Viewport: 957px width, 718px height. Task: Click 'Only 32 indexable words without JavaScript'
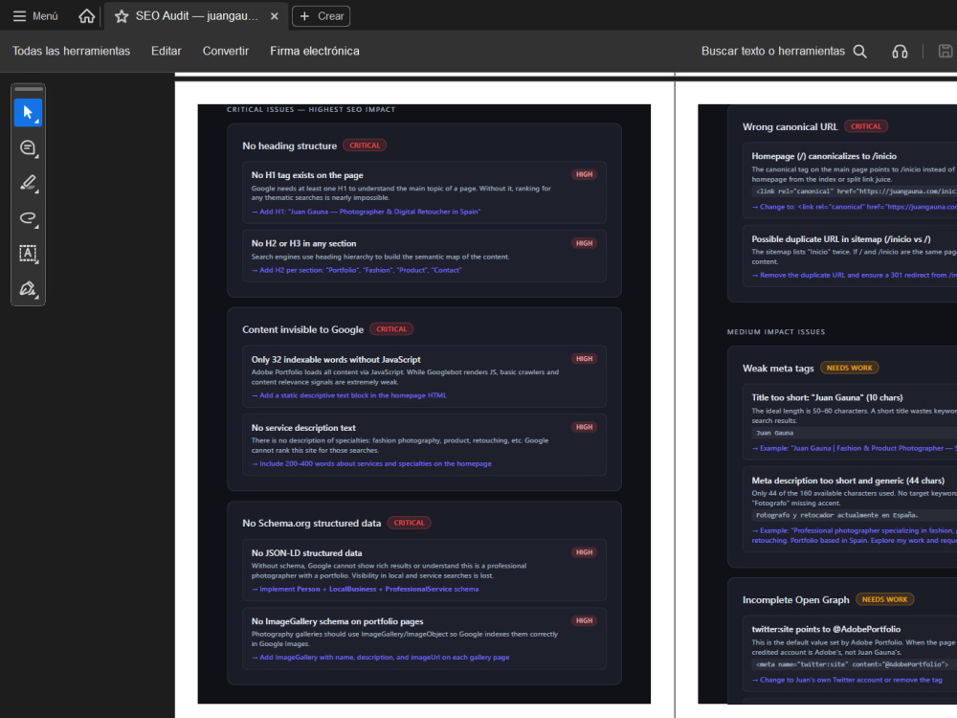click(x=336, y=360)
